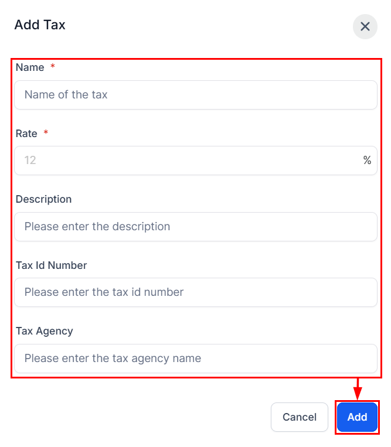This screenshot has height=447, width=391.
Task: Click the Add Tax dialog title
Action: (x=40, y=25)
